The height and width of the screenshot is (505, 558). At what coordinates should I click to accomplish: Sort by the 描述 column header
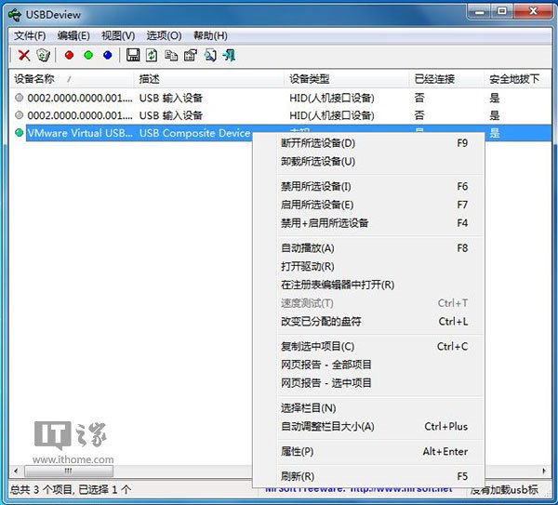point(209,79)
